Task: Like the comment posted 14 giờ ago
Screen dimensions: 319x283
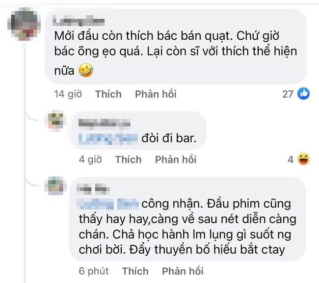Action: (x=108, y=94)
